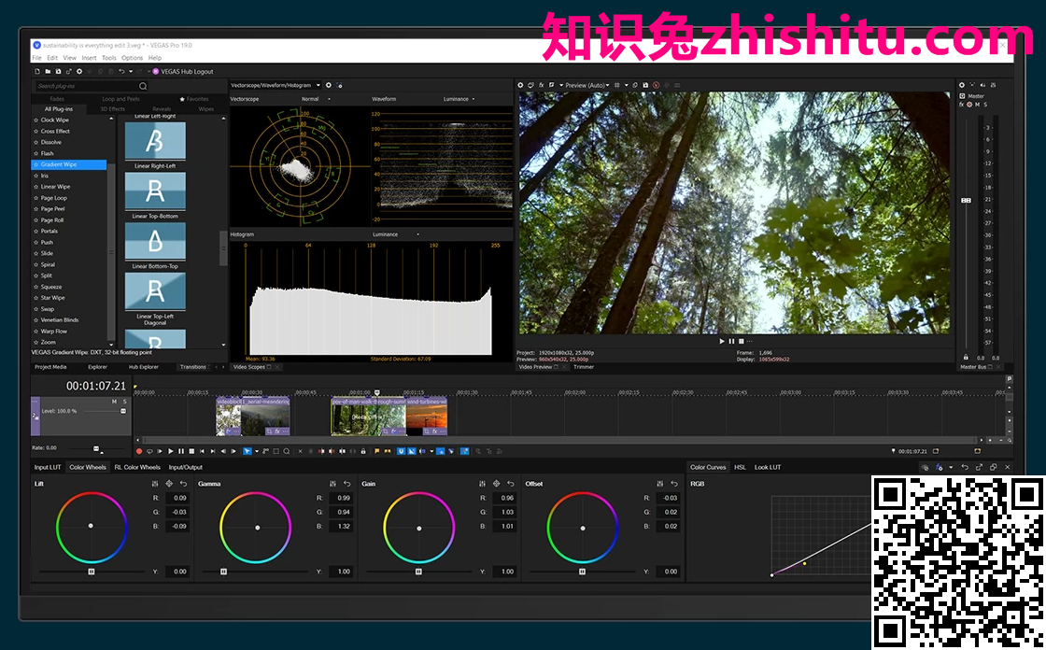Insert a marker using the flag icon
The width and height of the screenshot is (1046, 650).
(377, 451)
